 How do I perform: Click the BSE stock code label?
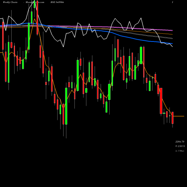(x=57, y=2)
